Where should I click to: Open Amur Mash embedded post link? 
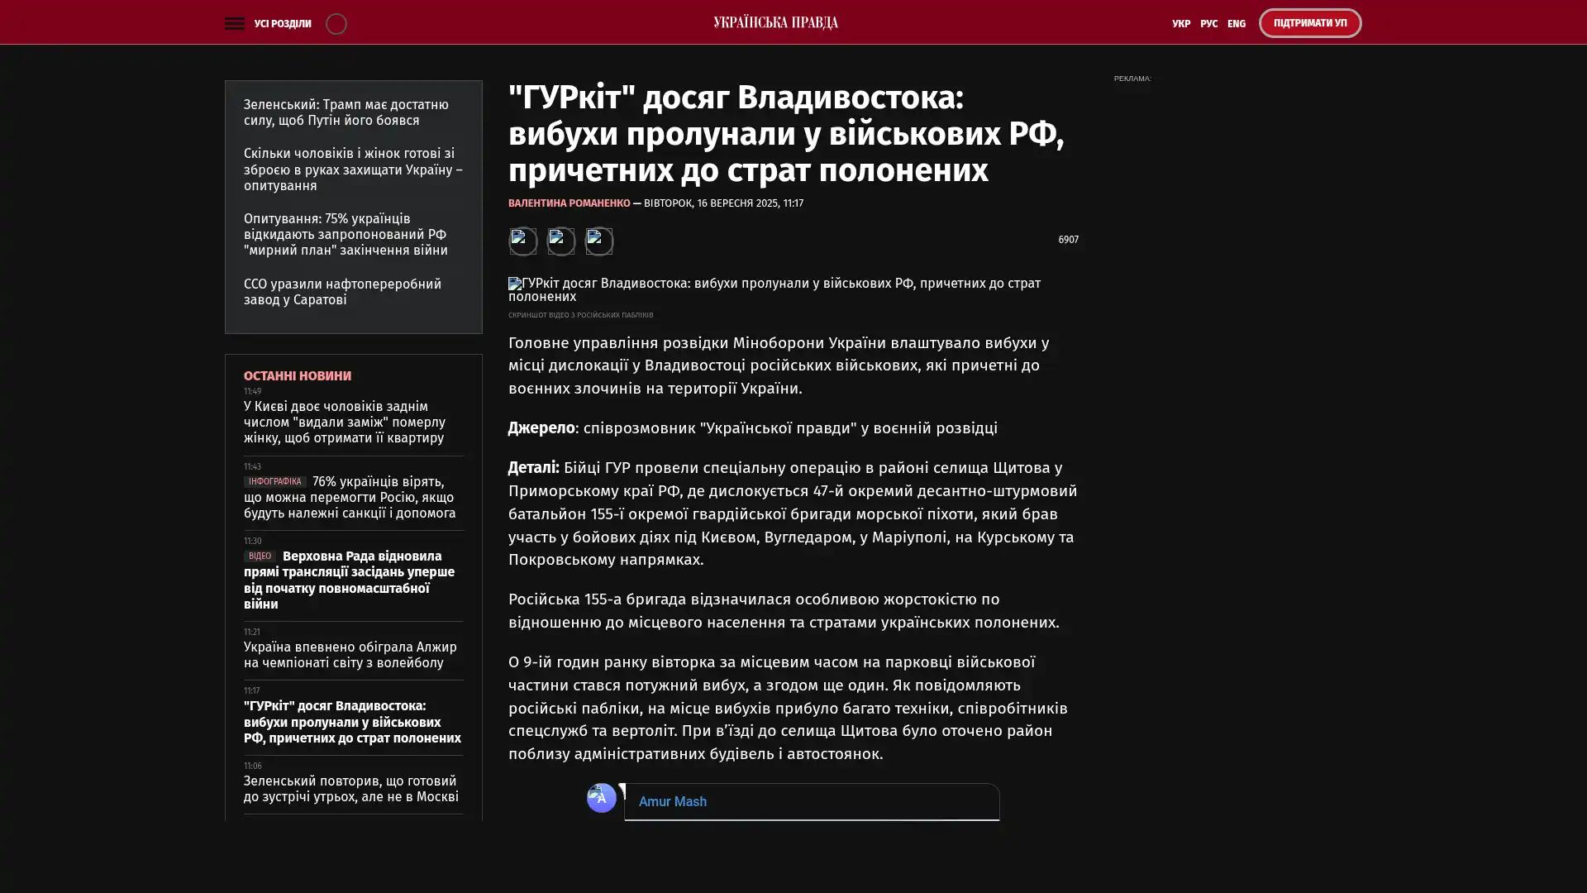pyautogui.click(x=672, y=801)
